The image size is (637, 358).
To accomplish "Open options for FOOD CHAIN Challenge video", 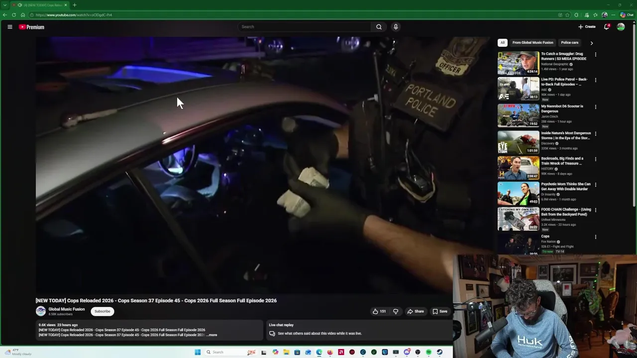I will pos(595,210).
